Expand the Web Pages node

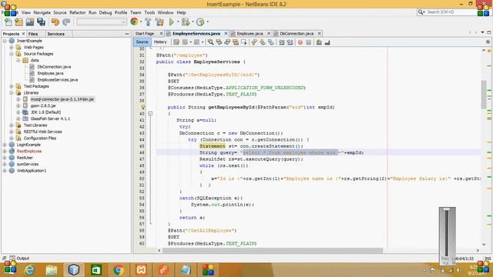[12, 48]
